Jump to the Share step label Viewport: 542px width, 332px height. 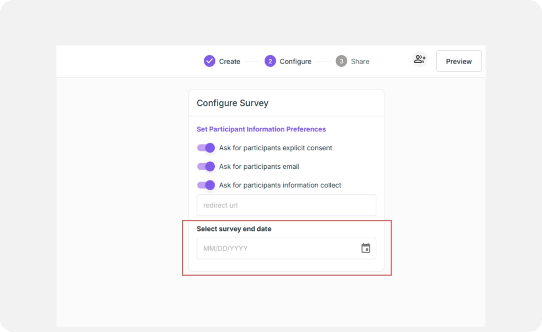[x=360, y=61]
